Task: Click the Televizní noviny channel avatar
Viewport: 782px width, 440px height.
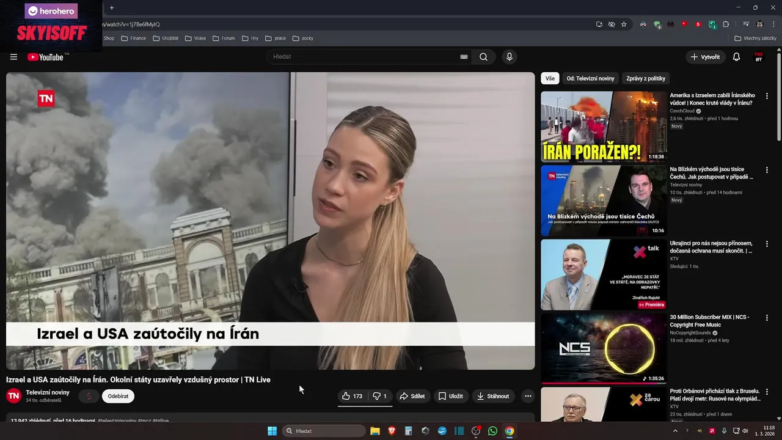Action: [13, 396]
